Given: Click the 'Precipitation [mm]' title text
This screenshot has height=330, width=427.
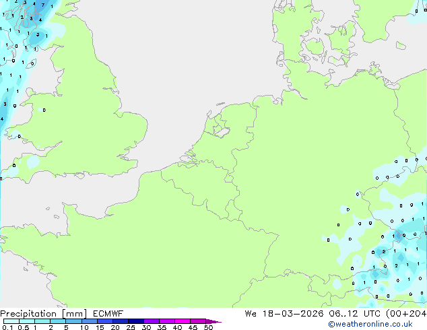Looking at the screenshot, I should 43,314.
